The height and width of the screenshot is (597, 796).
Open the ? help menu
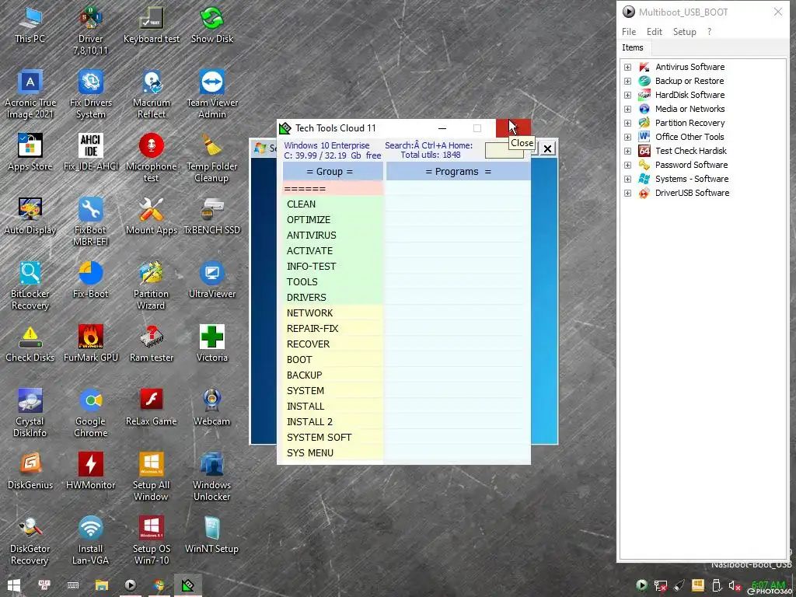pos(709,31)
